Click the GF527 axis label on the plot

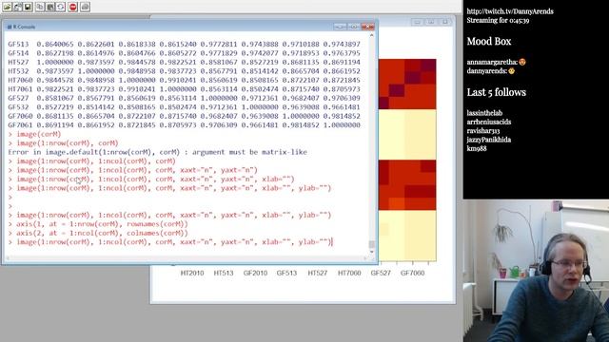click(381, 273)
